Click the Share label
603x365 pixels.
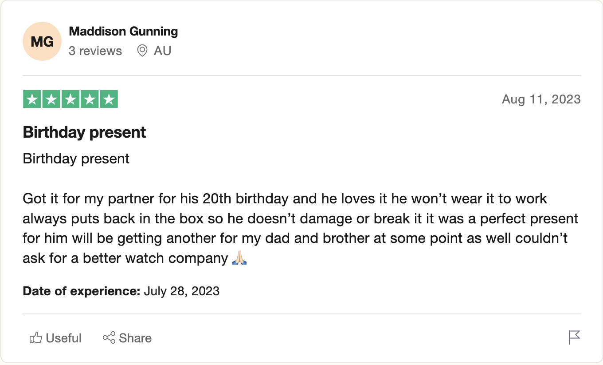point(135,338)
